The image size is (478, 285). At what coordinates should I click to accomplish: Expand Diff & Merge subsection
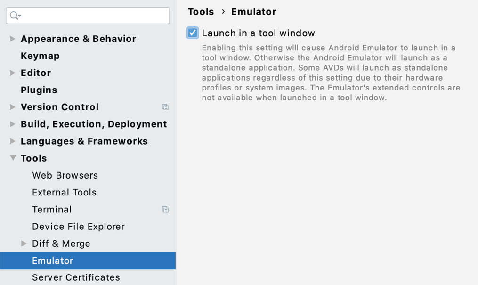(24, 244)
